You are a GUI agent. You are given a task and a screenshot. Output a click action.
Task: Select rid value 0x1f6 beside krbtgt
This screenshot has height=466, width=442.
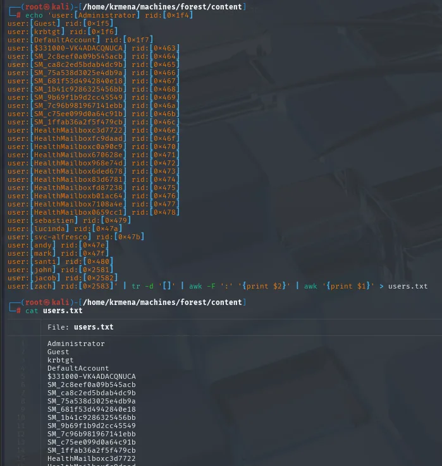[103, 32]
